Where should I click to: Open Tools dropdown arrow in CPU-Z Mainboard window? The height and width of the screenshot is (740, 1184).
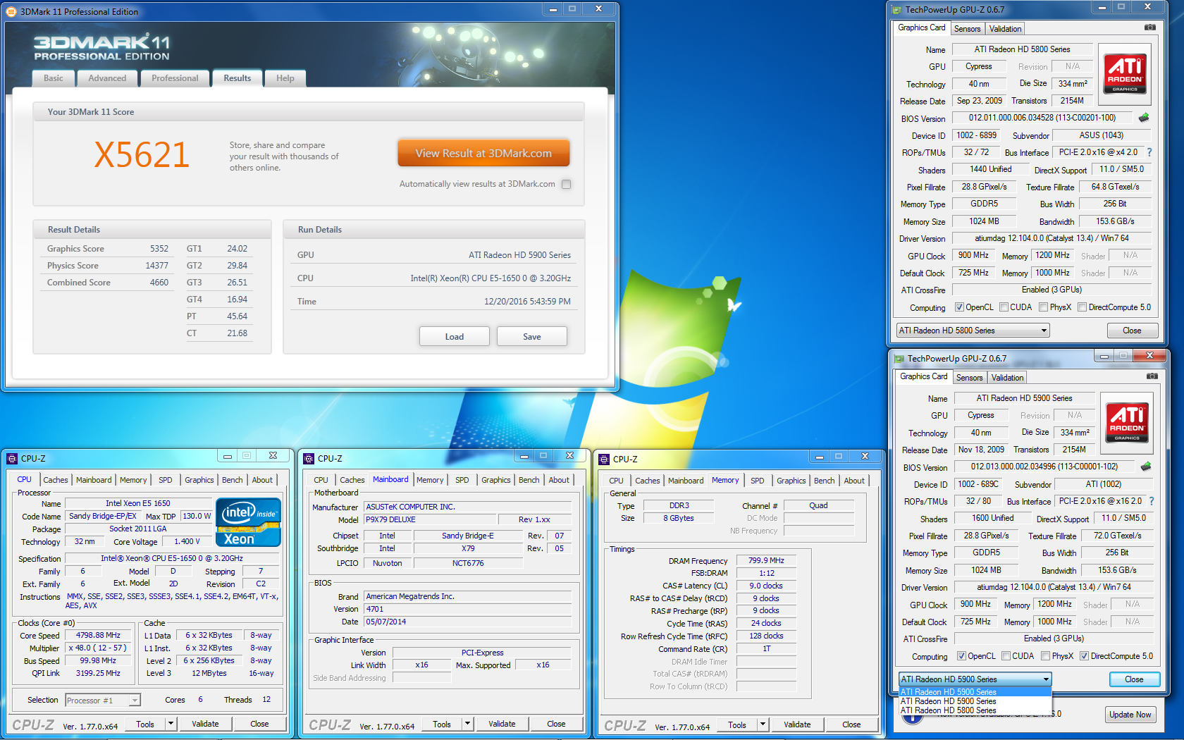click(467, 724)
